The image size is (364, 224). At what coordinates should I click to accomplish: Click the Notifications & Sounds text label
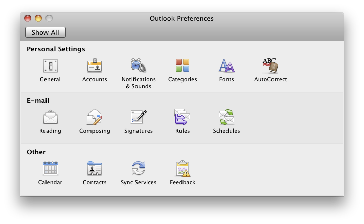click(139, 83)
